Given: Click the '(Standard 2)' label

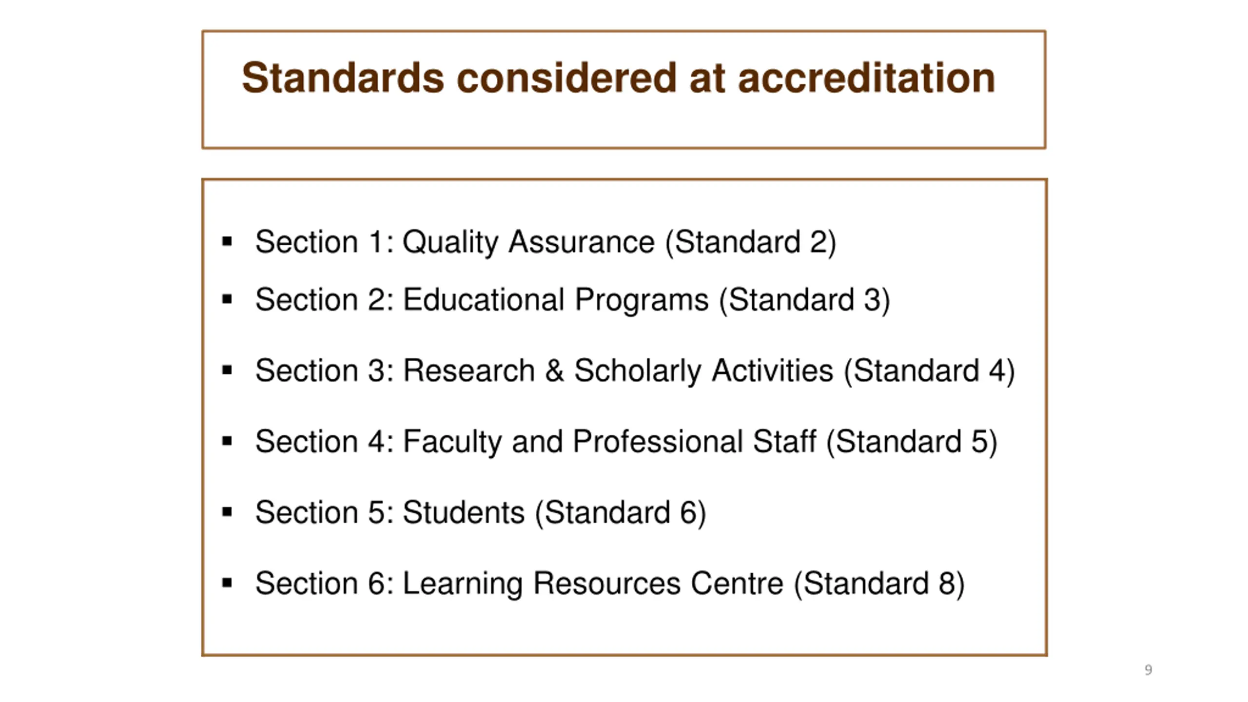Looking at the screenshot, I should click(751, 242).
